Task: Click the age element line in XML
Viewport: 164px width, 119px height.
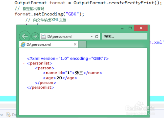Action: point(60,78)
